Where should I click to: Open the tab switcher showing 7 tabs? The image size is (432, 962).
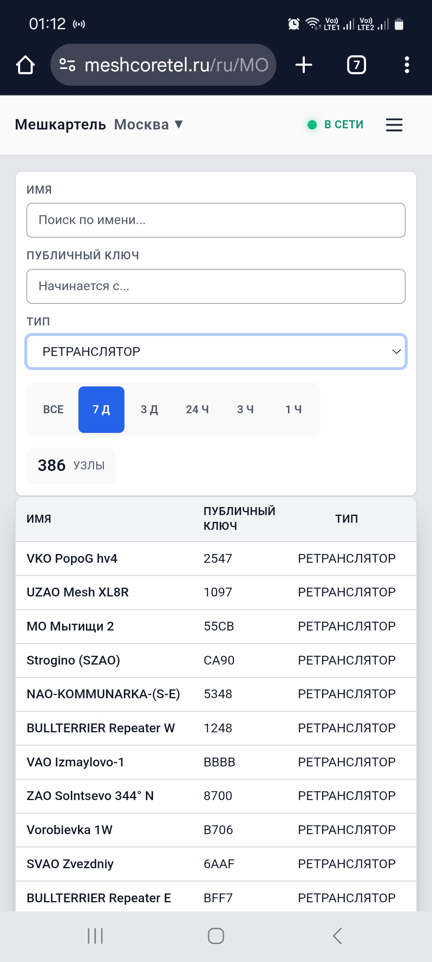tap(356, 65)
